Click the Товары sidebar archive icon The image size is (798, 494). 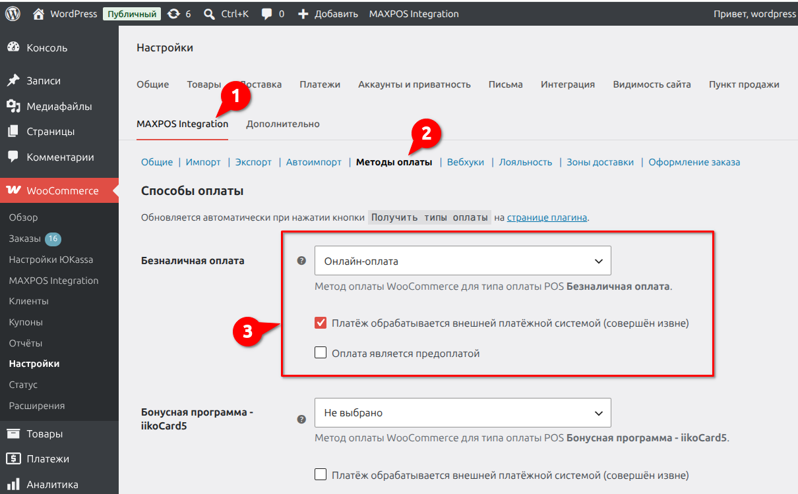pos(13,433)
